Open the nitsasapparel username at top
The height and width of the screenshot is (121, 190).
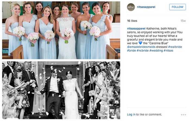(x=146, y=7)
